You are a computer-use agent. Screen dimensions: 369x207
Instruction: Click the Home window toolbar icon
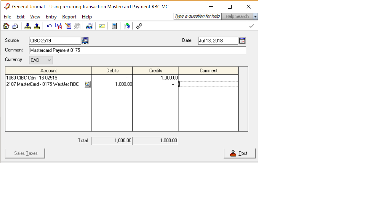[x=6, y=26]
